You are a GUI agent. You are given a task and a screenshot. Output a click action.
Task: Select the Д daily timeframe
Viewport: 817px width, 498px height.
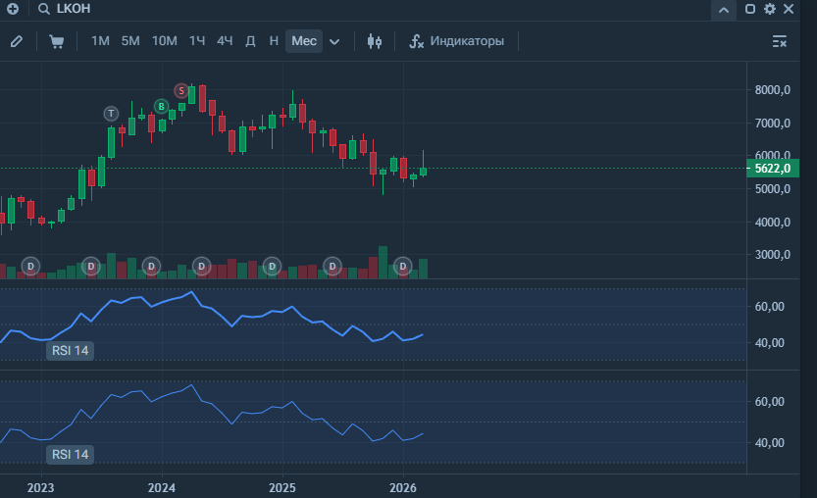(x=250, y=41)
